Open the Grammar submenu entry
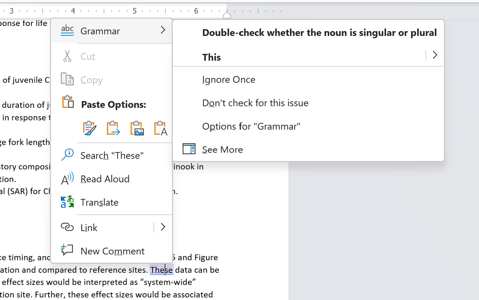The image size is (479, 300). pyautogui.click(x=111, y=31)
